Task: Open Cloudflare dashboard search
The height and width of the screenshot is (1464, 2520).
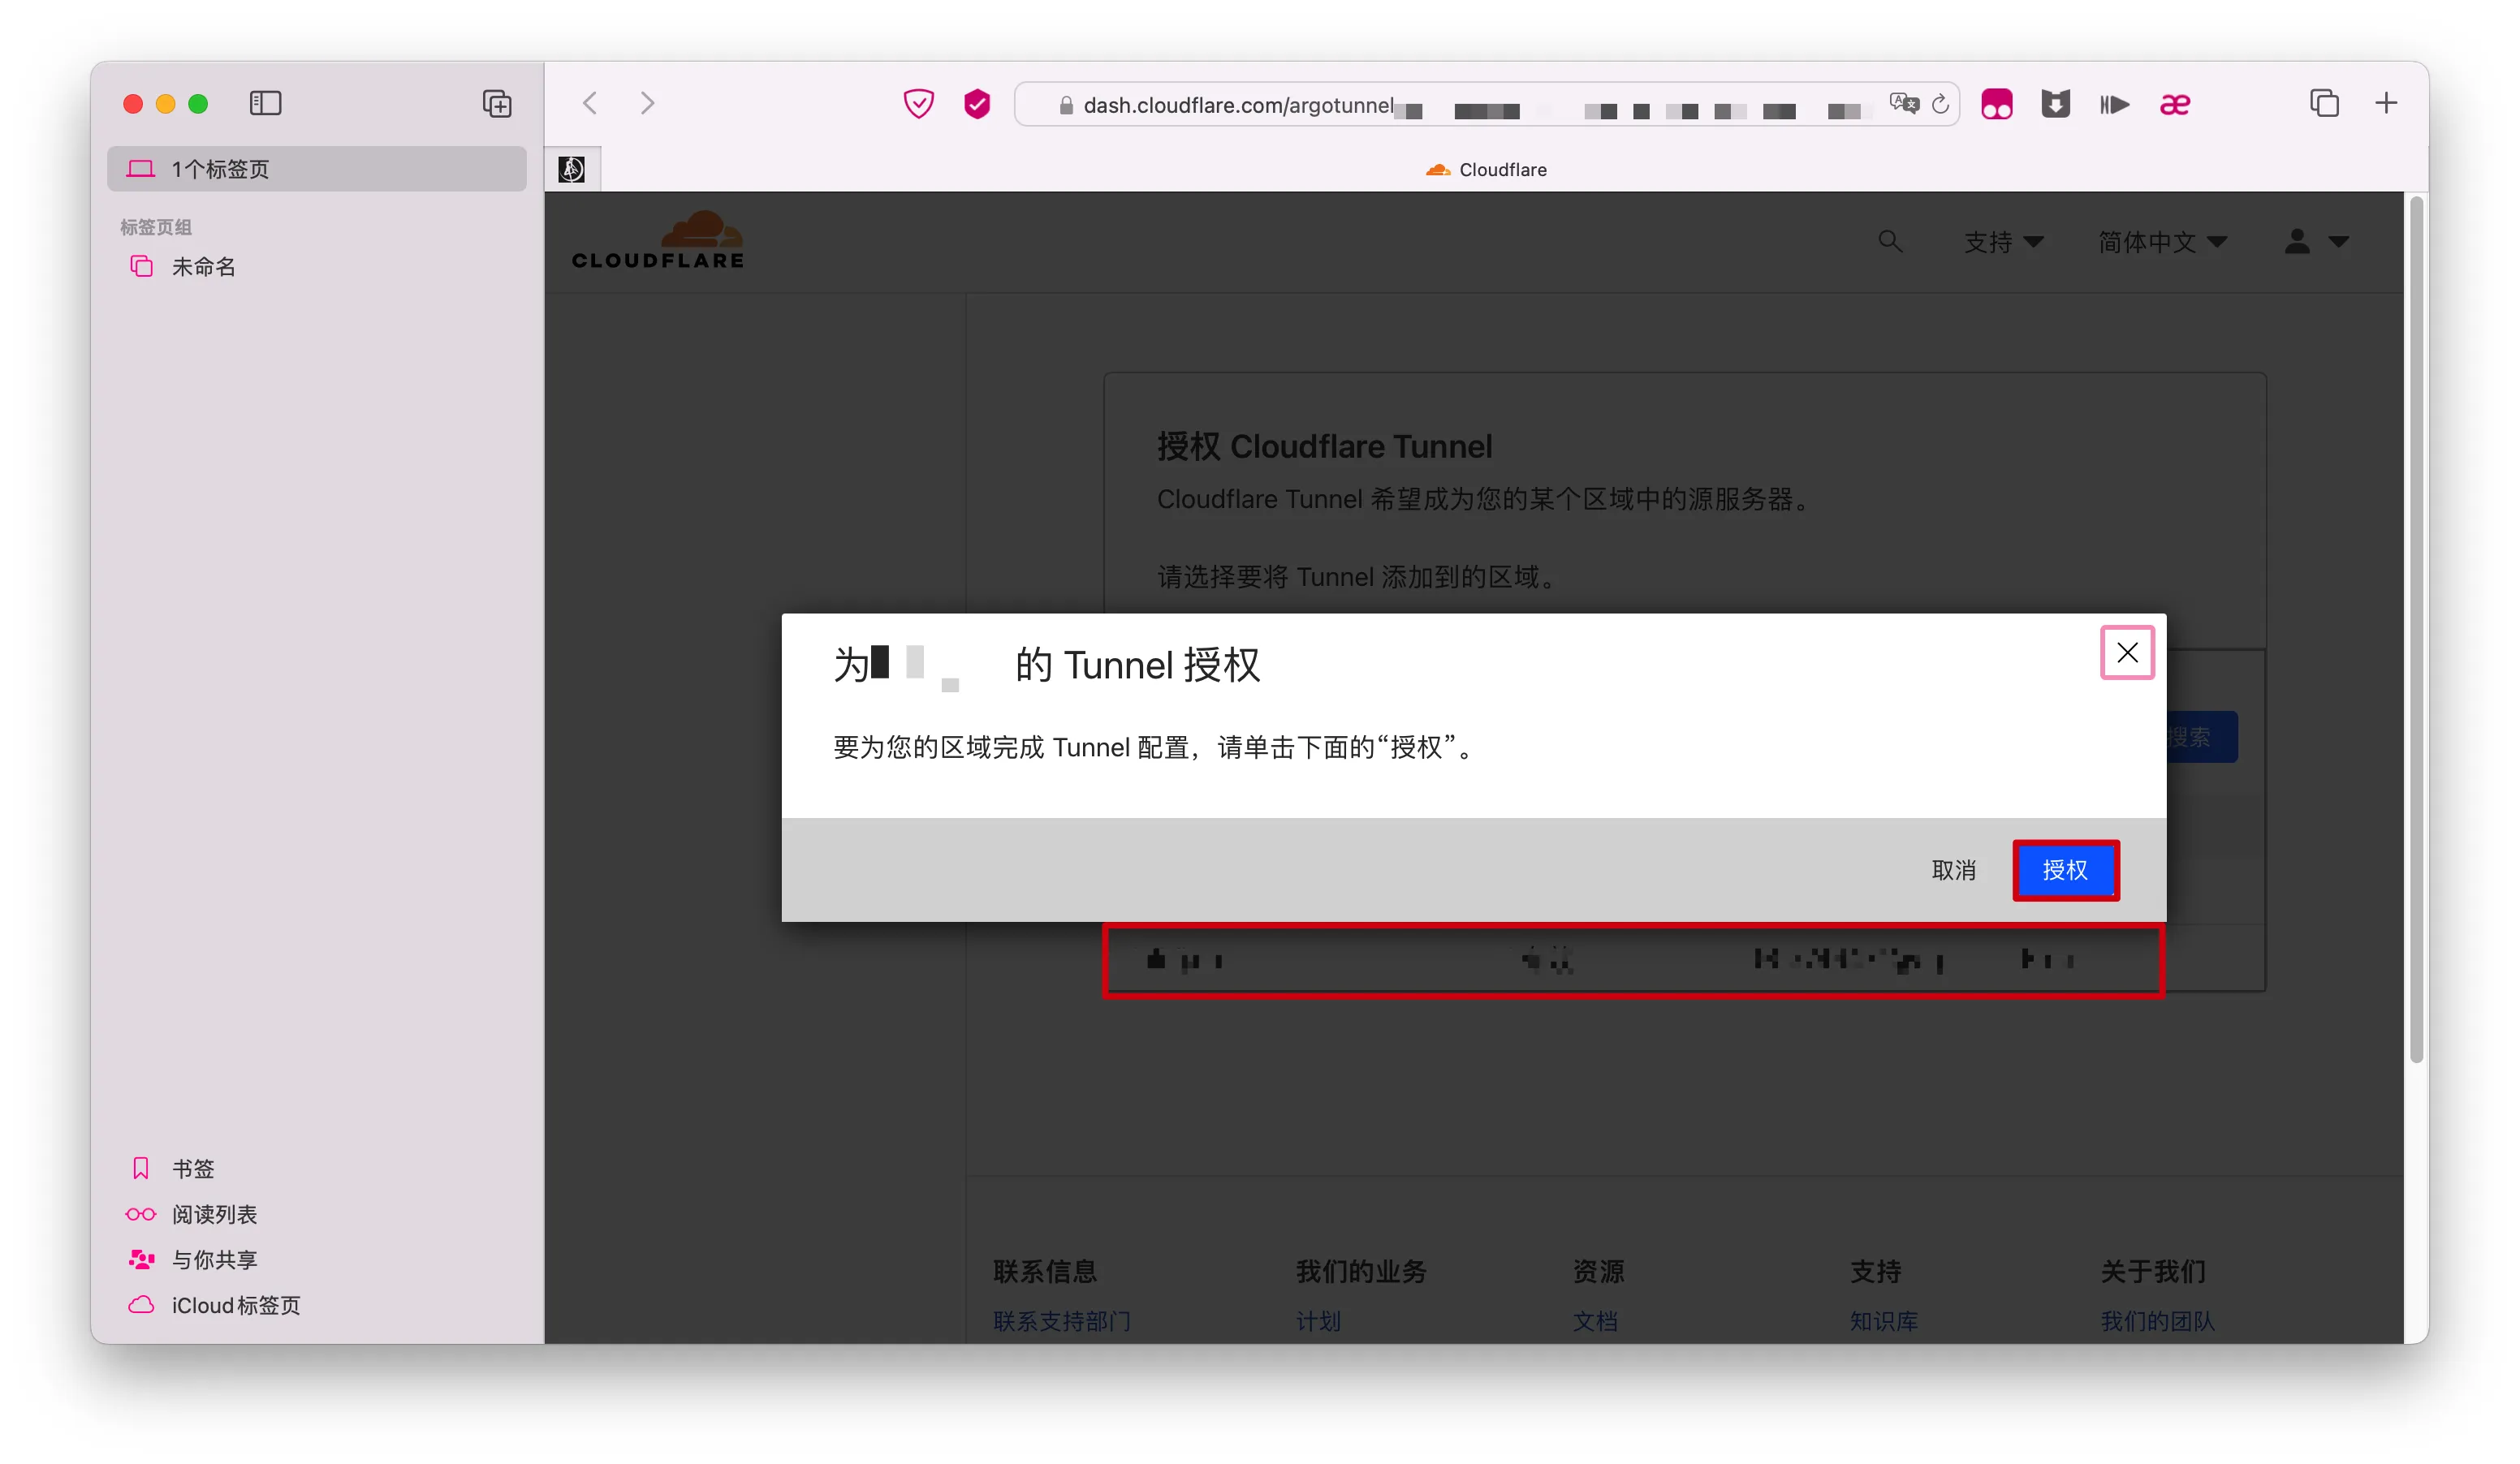Action: [1890, 242]
